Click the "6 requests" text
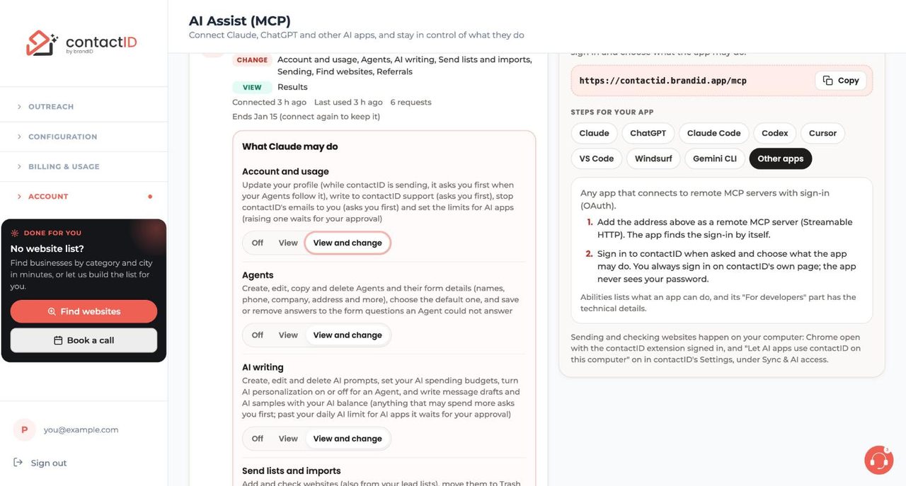 (411, 102)
